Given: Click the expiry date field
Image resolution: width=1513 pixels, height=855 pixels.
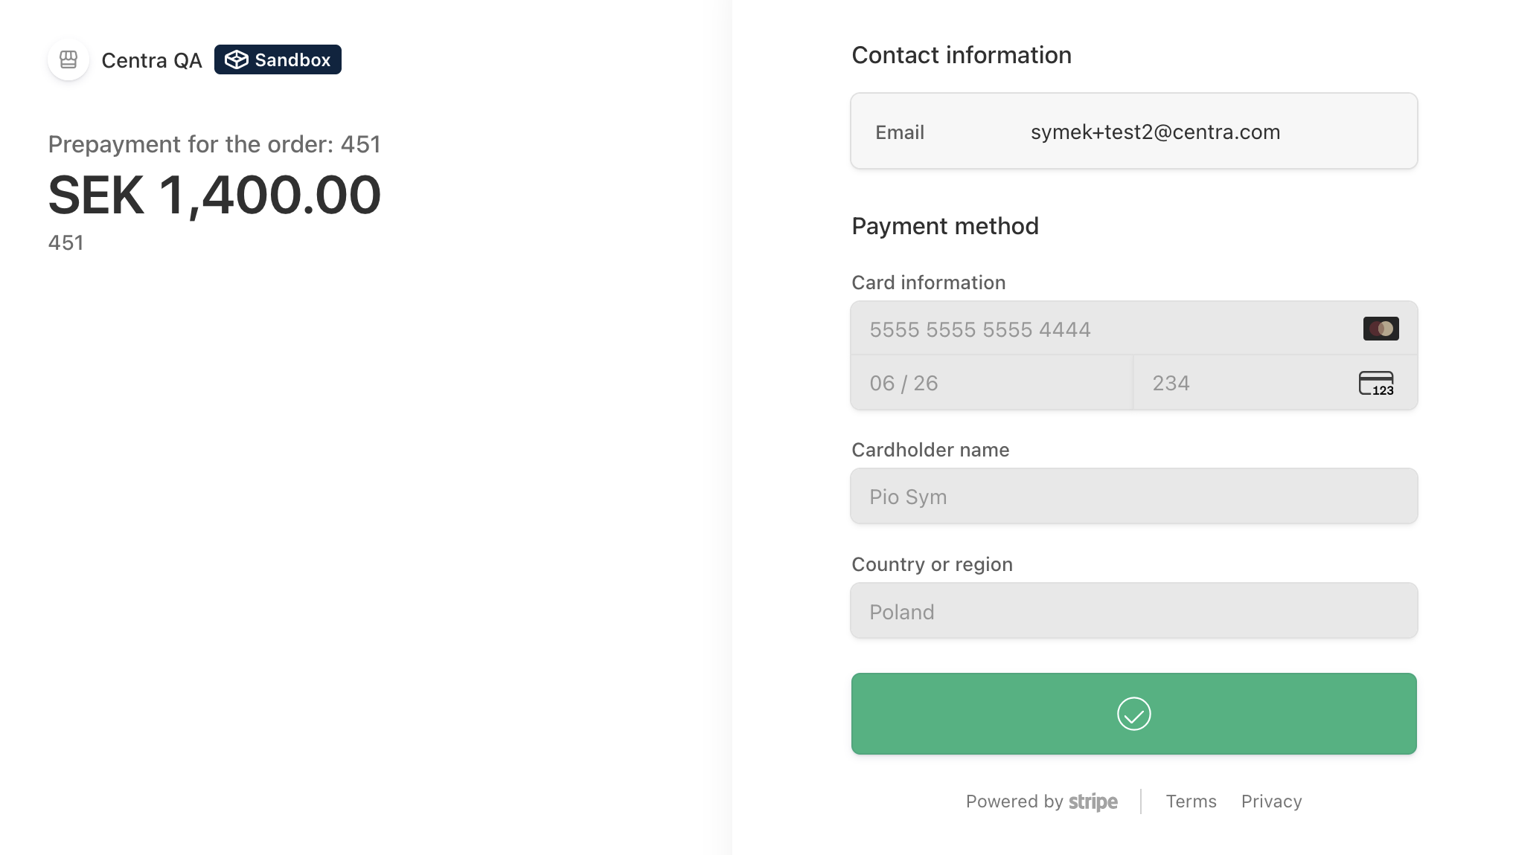Looking at the screenshot, I should 991,383.
